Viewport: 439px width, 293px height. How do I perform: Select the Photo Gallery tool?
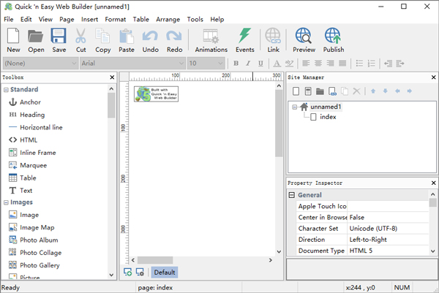(x=34, y=265)
